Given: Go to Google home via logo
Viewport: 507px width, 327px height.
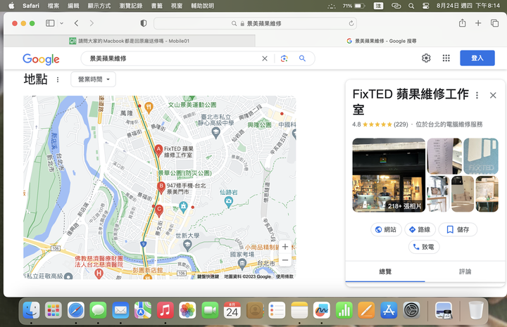Looking at the screenshot, I should pos(41,59).
